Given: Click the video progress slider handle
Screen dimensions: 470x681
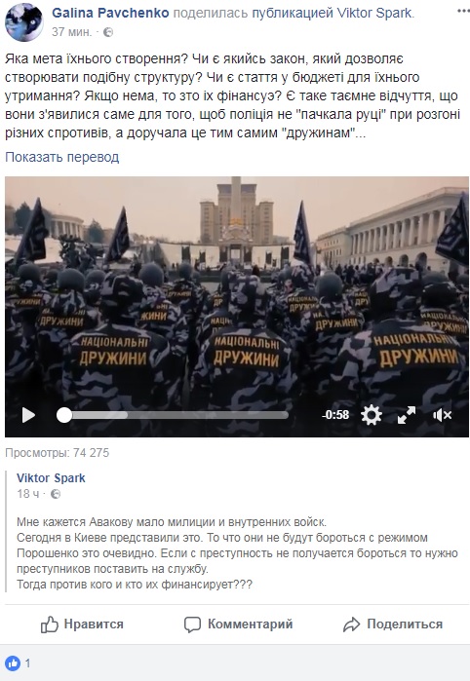Looking at the screenshot, I should tap(64, 415).
